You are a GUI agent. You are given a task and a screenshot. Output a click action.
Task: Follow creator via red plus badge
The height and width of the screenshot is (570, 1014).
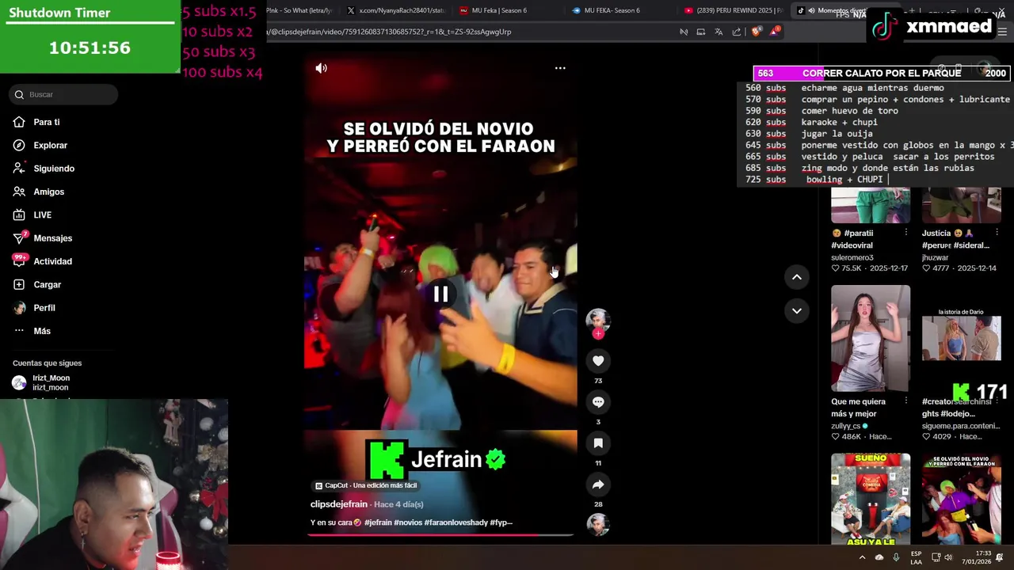[x=598, y=333]
